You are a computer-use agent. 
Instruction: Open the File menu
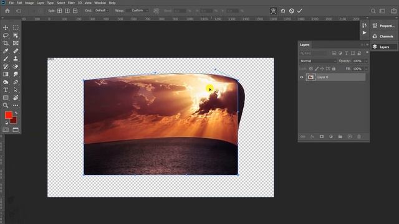11,3
